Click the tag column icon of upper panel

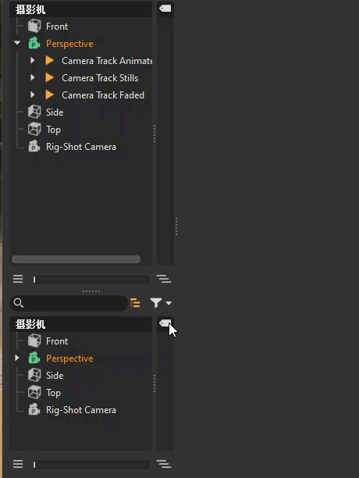(165, 9)
